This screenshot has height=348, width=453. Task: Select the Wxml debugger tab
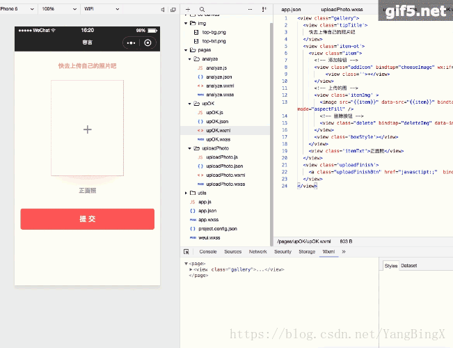point(328,252)
